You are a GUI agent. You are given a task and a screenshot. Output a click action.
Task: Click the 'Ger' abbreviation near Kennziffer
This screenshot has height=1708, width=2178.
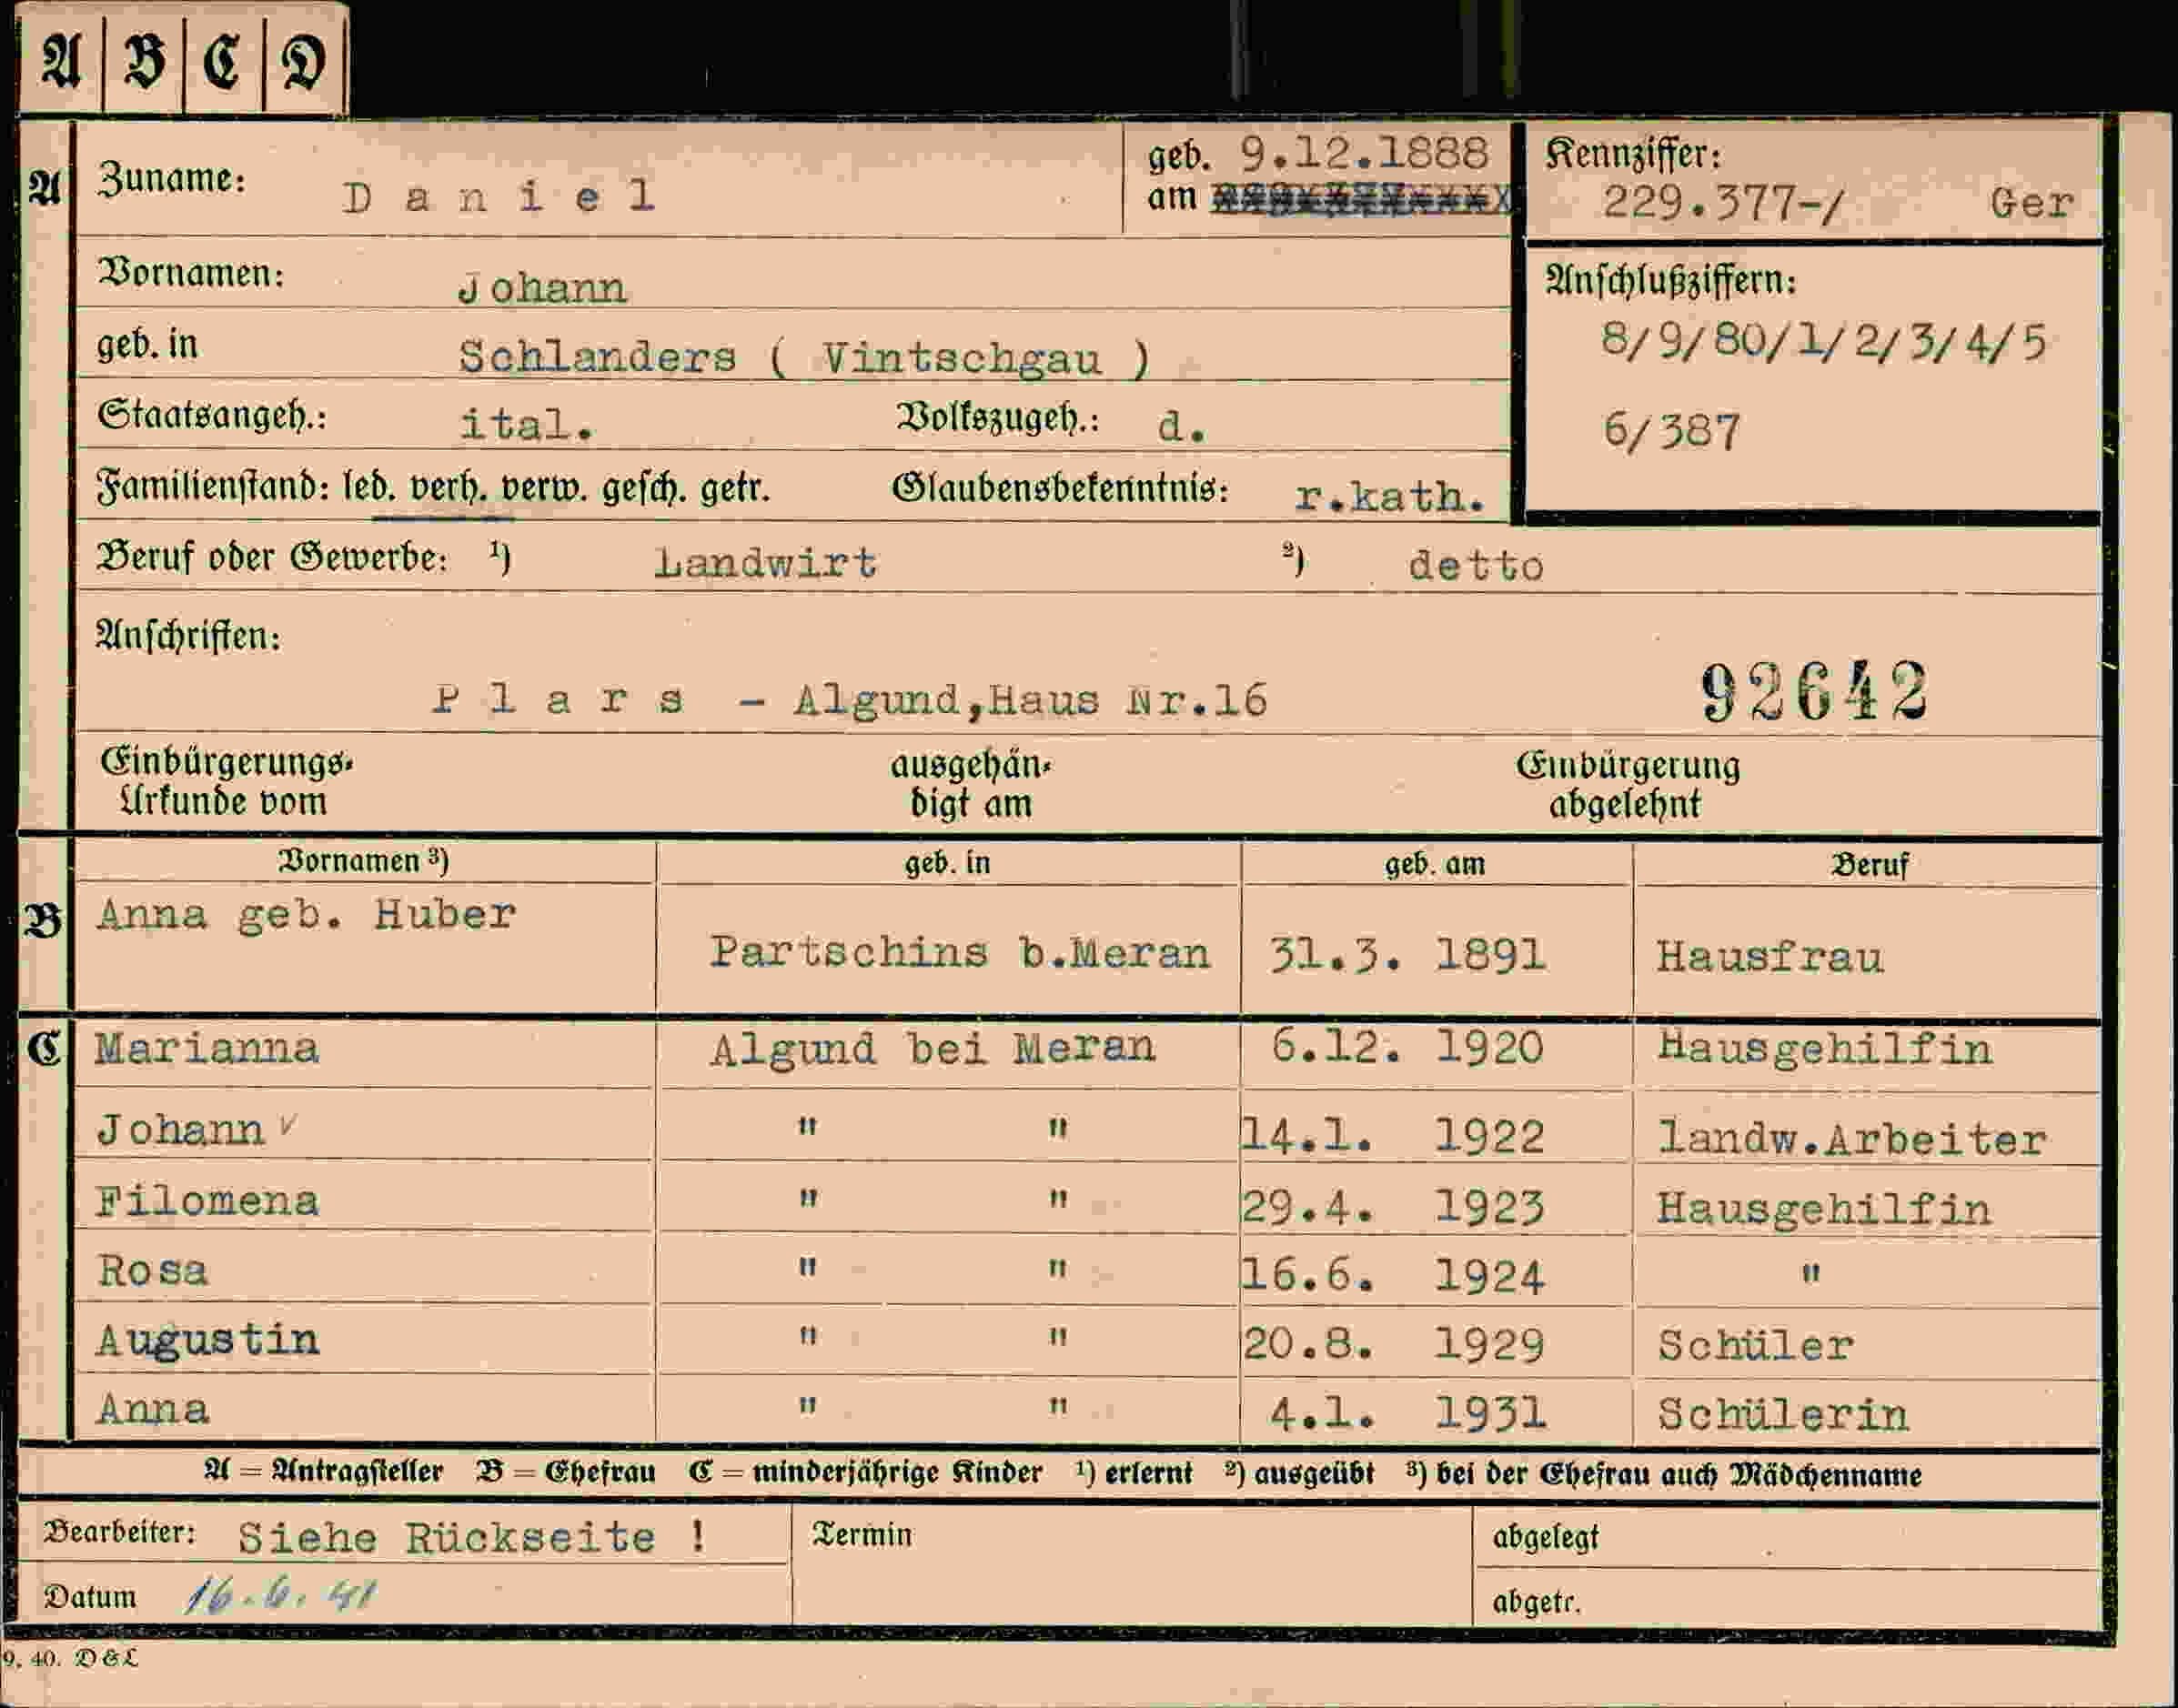[x=2031, y=204]
